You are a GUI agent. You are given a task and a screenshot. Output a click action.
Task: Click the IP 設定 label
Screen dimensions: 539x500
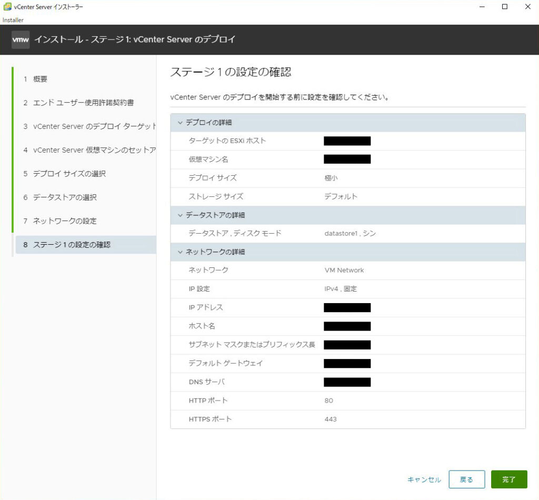pos(199,289)
